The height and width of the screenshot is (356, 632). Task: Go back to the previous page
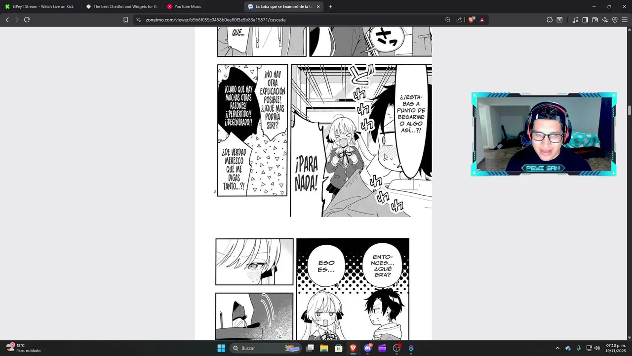[7, 20]
